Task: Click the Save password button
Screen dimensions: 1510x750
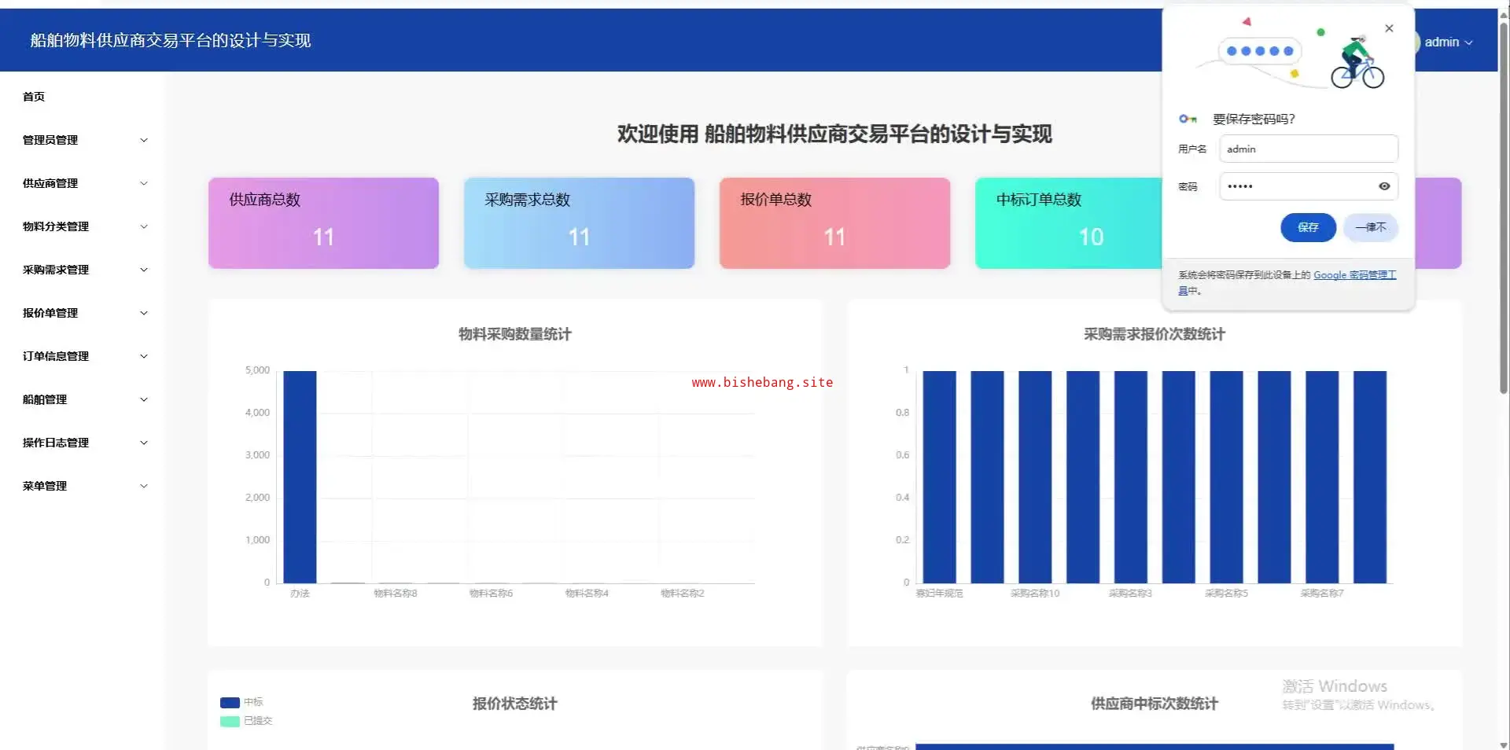Action: [1307, 227]
